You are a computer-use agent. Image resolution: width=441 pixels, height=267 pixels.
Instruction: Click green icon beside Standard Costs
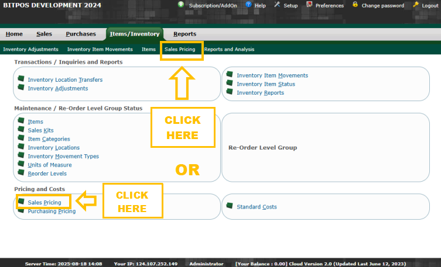coord(230,206)
